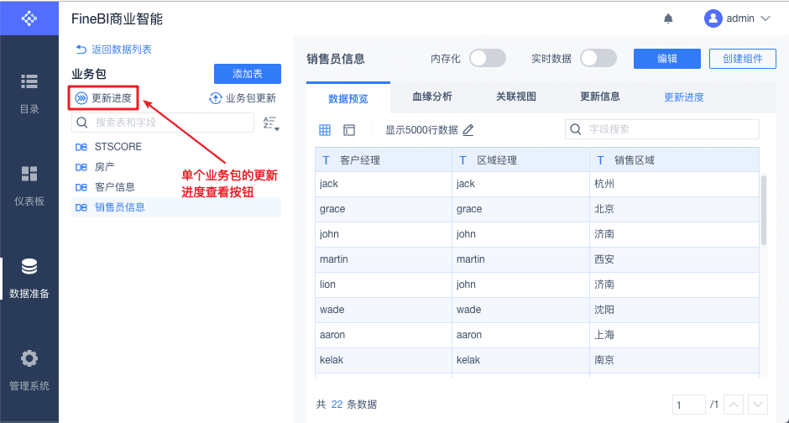
Task: Switch to the 血缘分析 tab
Action: (432, 97)
